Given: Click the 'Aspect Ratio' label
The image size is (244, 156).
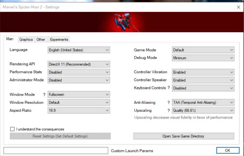Looking at the screenshot, I should coord(20,110).
